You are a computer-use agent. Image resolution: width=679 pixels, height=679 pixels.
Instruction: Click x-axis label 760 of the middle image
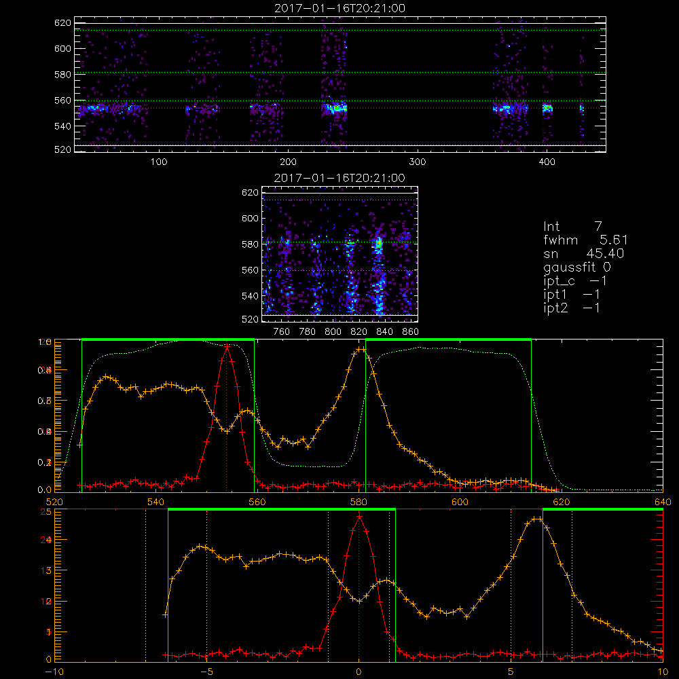click(282, 332)
